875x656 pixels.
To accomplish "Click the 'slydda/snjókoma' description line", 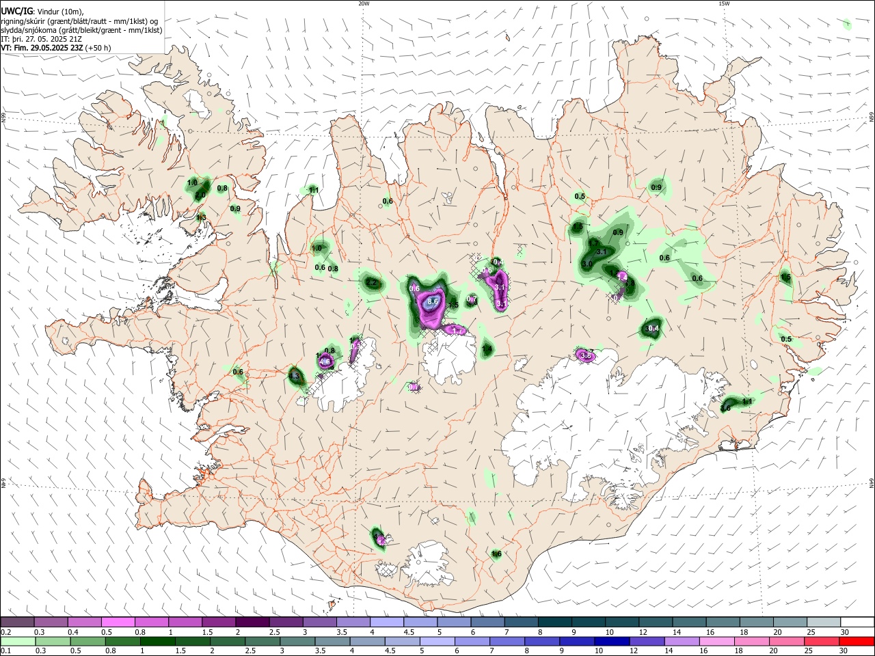I will point(81,30).
